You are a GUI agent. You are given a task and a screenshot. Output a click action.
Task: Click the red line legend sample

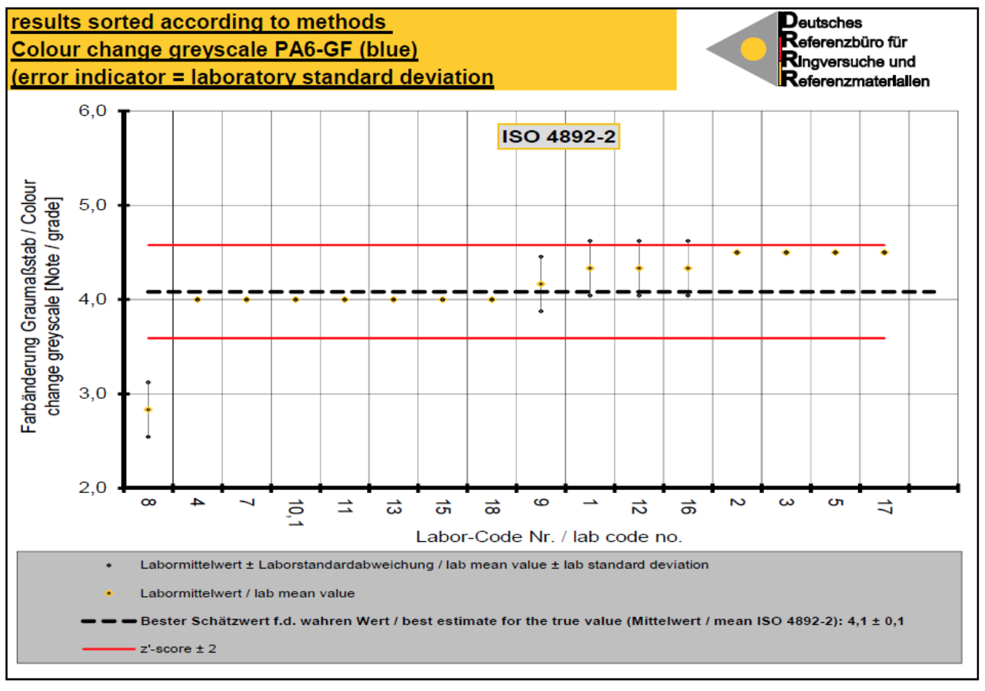[109, 649]
